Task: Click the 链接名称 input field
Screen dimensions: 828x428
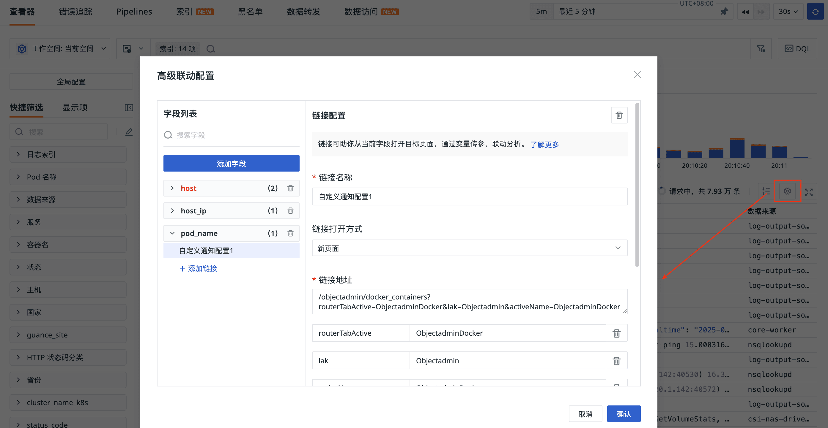Action: click(x=469, y=196)
